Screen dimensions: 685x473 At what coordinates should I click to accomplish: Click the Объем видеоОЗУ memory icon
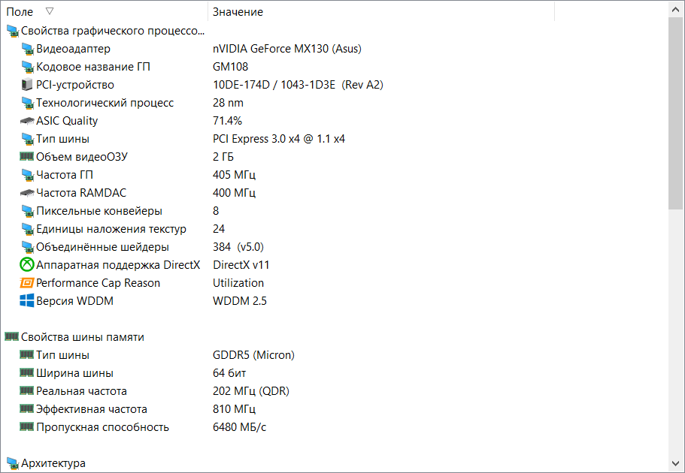26,156
